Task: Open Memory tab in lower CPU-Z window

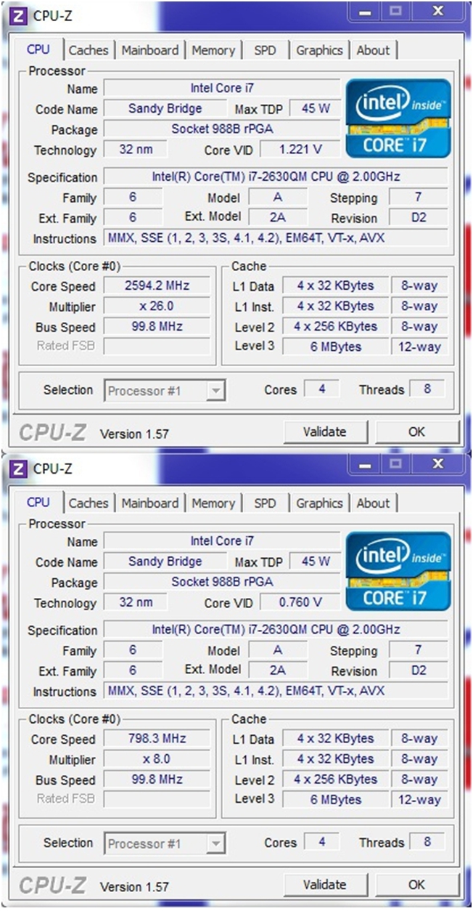Action: pos(213,503)
